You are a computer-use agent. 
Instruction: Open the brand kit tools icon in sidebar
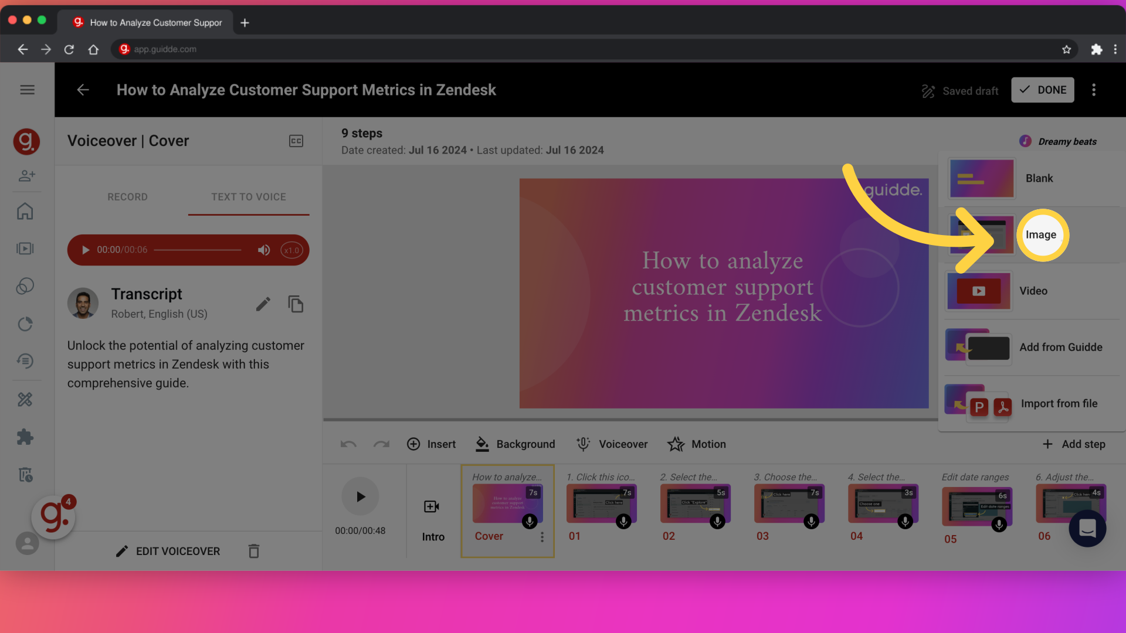pos(25,399)
